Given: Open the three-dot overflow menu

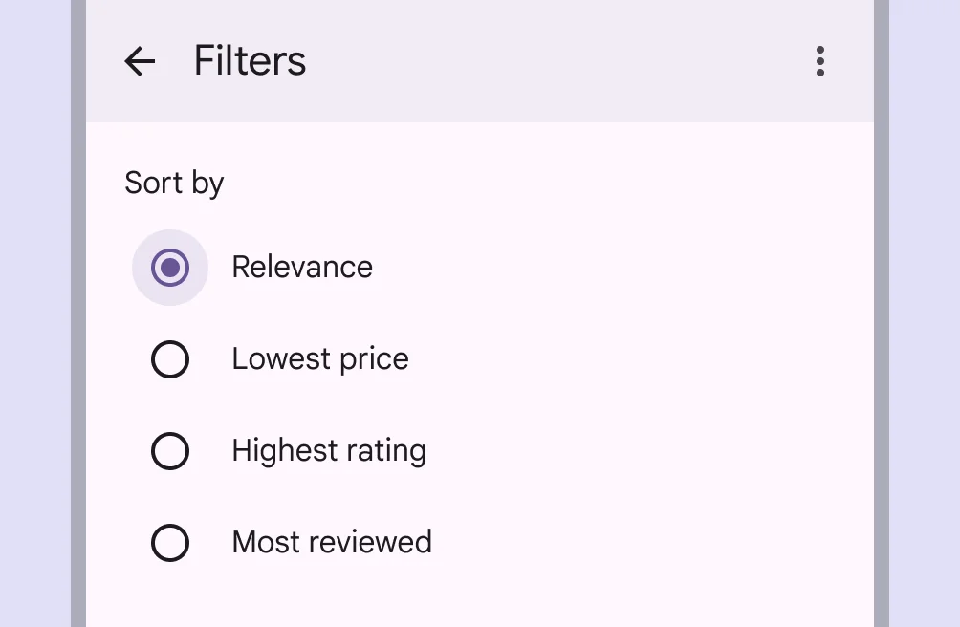Looking at the screenshot, I should click(819, 62).
